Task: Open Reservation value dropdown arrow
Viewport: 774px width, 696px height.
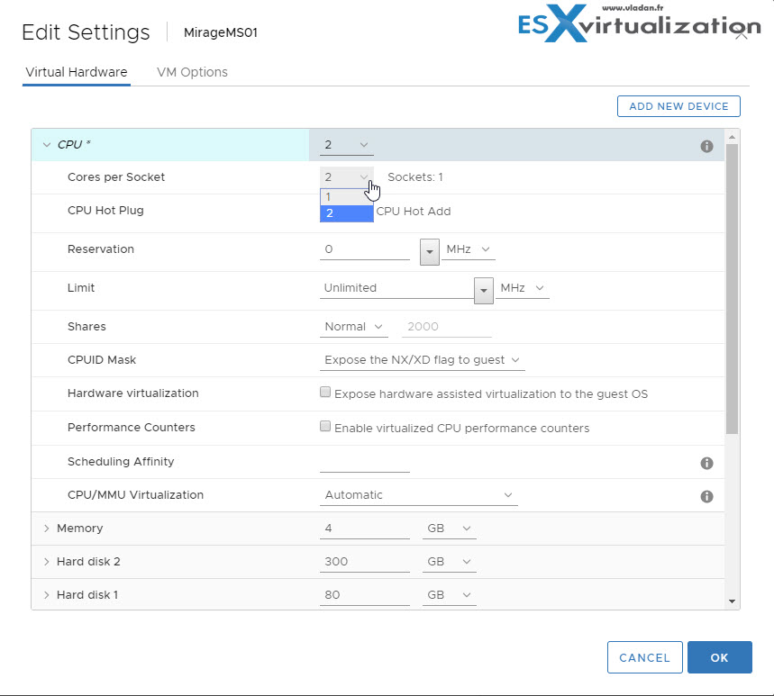Action: (430, 252)
